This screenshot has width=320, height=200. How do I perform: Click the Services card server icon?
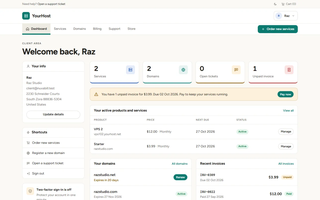[x=130, y=70]
